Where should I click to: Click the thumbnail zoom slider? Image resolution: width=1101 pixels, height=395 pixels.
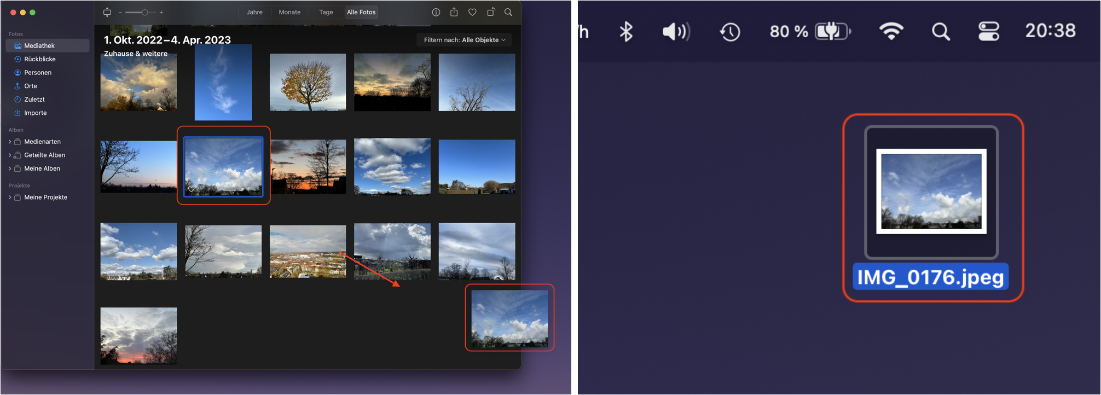point(144,12)
